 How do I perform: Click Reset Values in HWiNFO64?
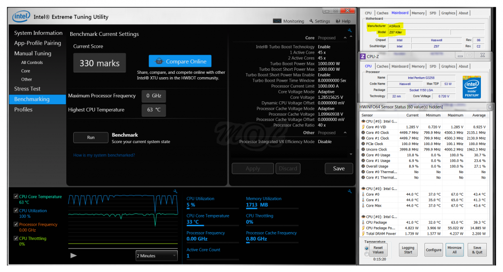378,250
